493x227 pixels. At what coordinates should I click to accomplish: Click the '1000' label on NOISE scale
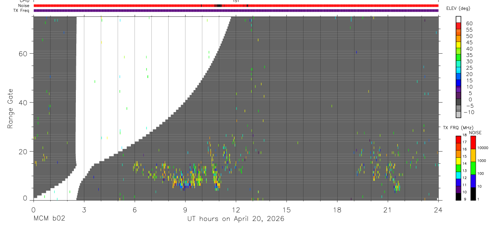pos(482,161)
